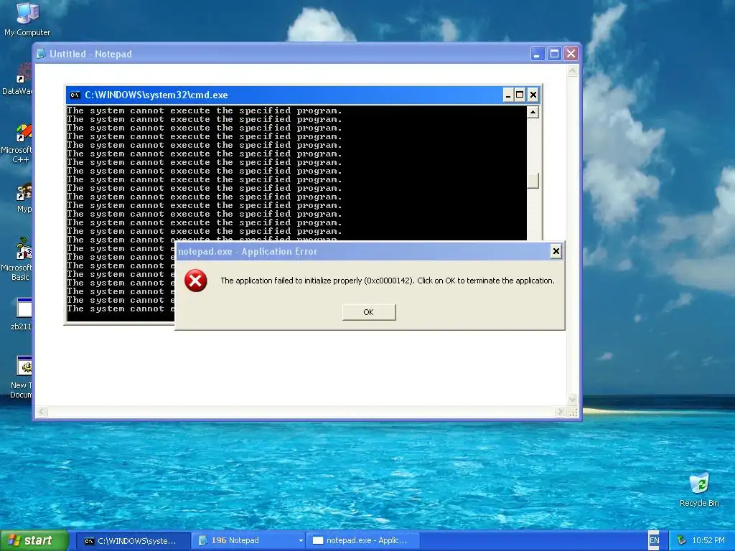
Task: Switch to notepad.exe Application Error taskbar button
Action: (362, 541)
